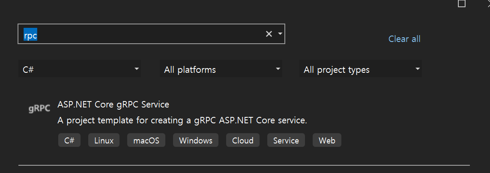Screen dimensions: 490x173
Task: Click the C# tag on gRPC template
Action: (69, 140)
